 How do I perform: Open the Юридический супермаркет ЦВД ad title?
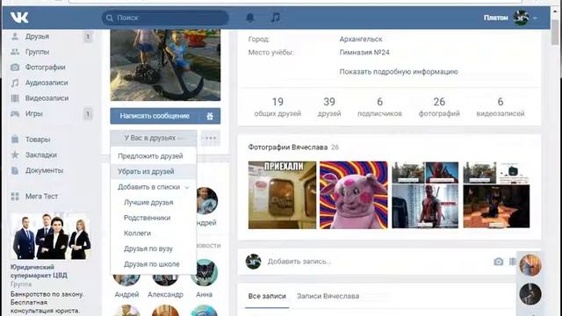39,271
